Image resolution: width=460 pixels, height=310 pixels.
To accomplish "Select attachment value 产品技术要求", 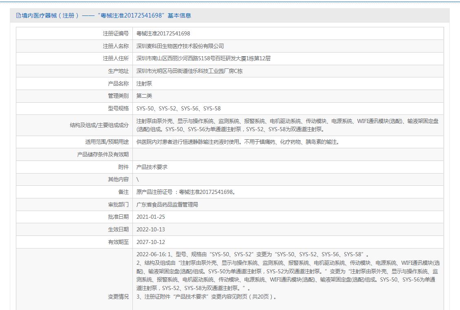I will 152,167.
